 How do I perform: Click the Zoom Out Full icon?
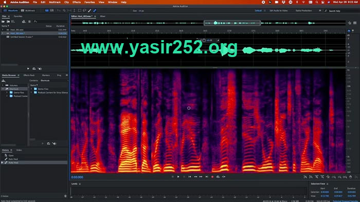point(328,177)
